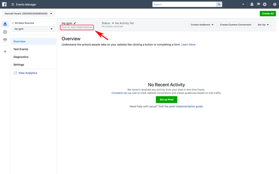Screen dimensions: 279x174
Task: Open the notifications bell
Action: [x=252, y=4]
